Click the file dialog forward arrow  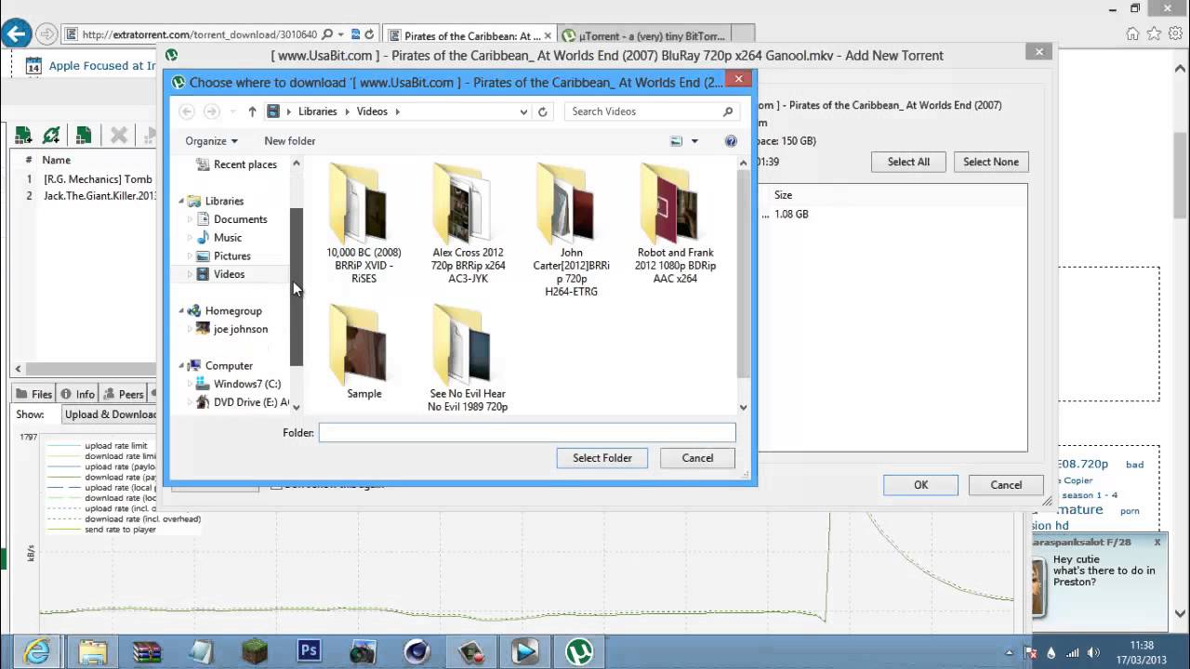tap(211, 111)
